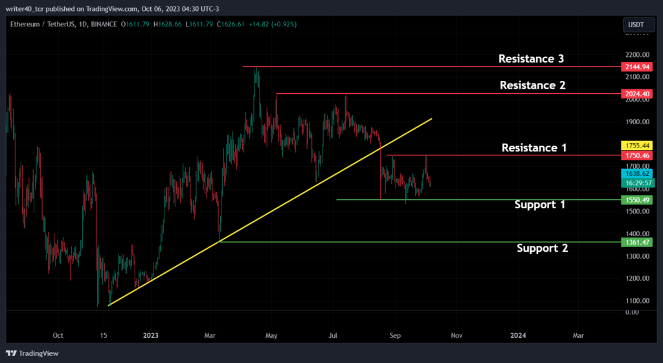Click the 1200.00 price axis tick

[637, 278]
